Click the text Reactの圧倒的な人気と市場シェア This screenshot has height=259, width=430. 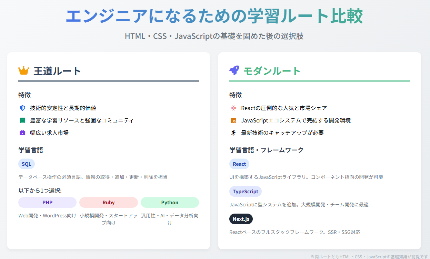284,108
